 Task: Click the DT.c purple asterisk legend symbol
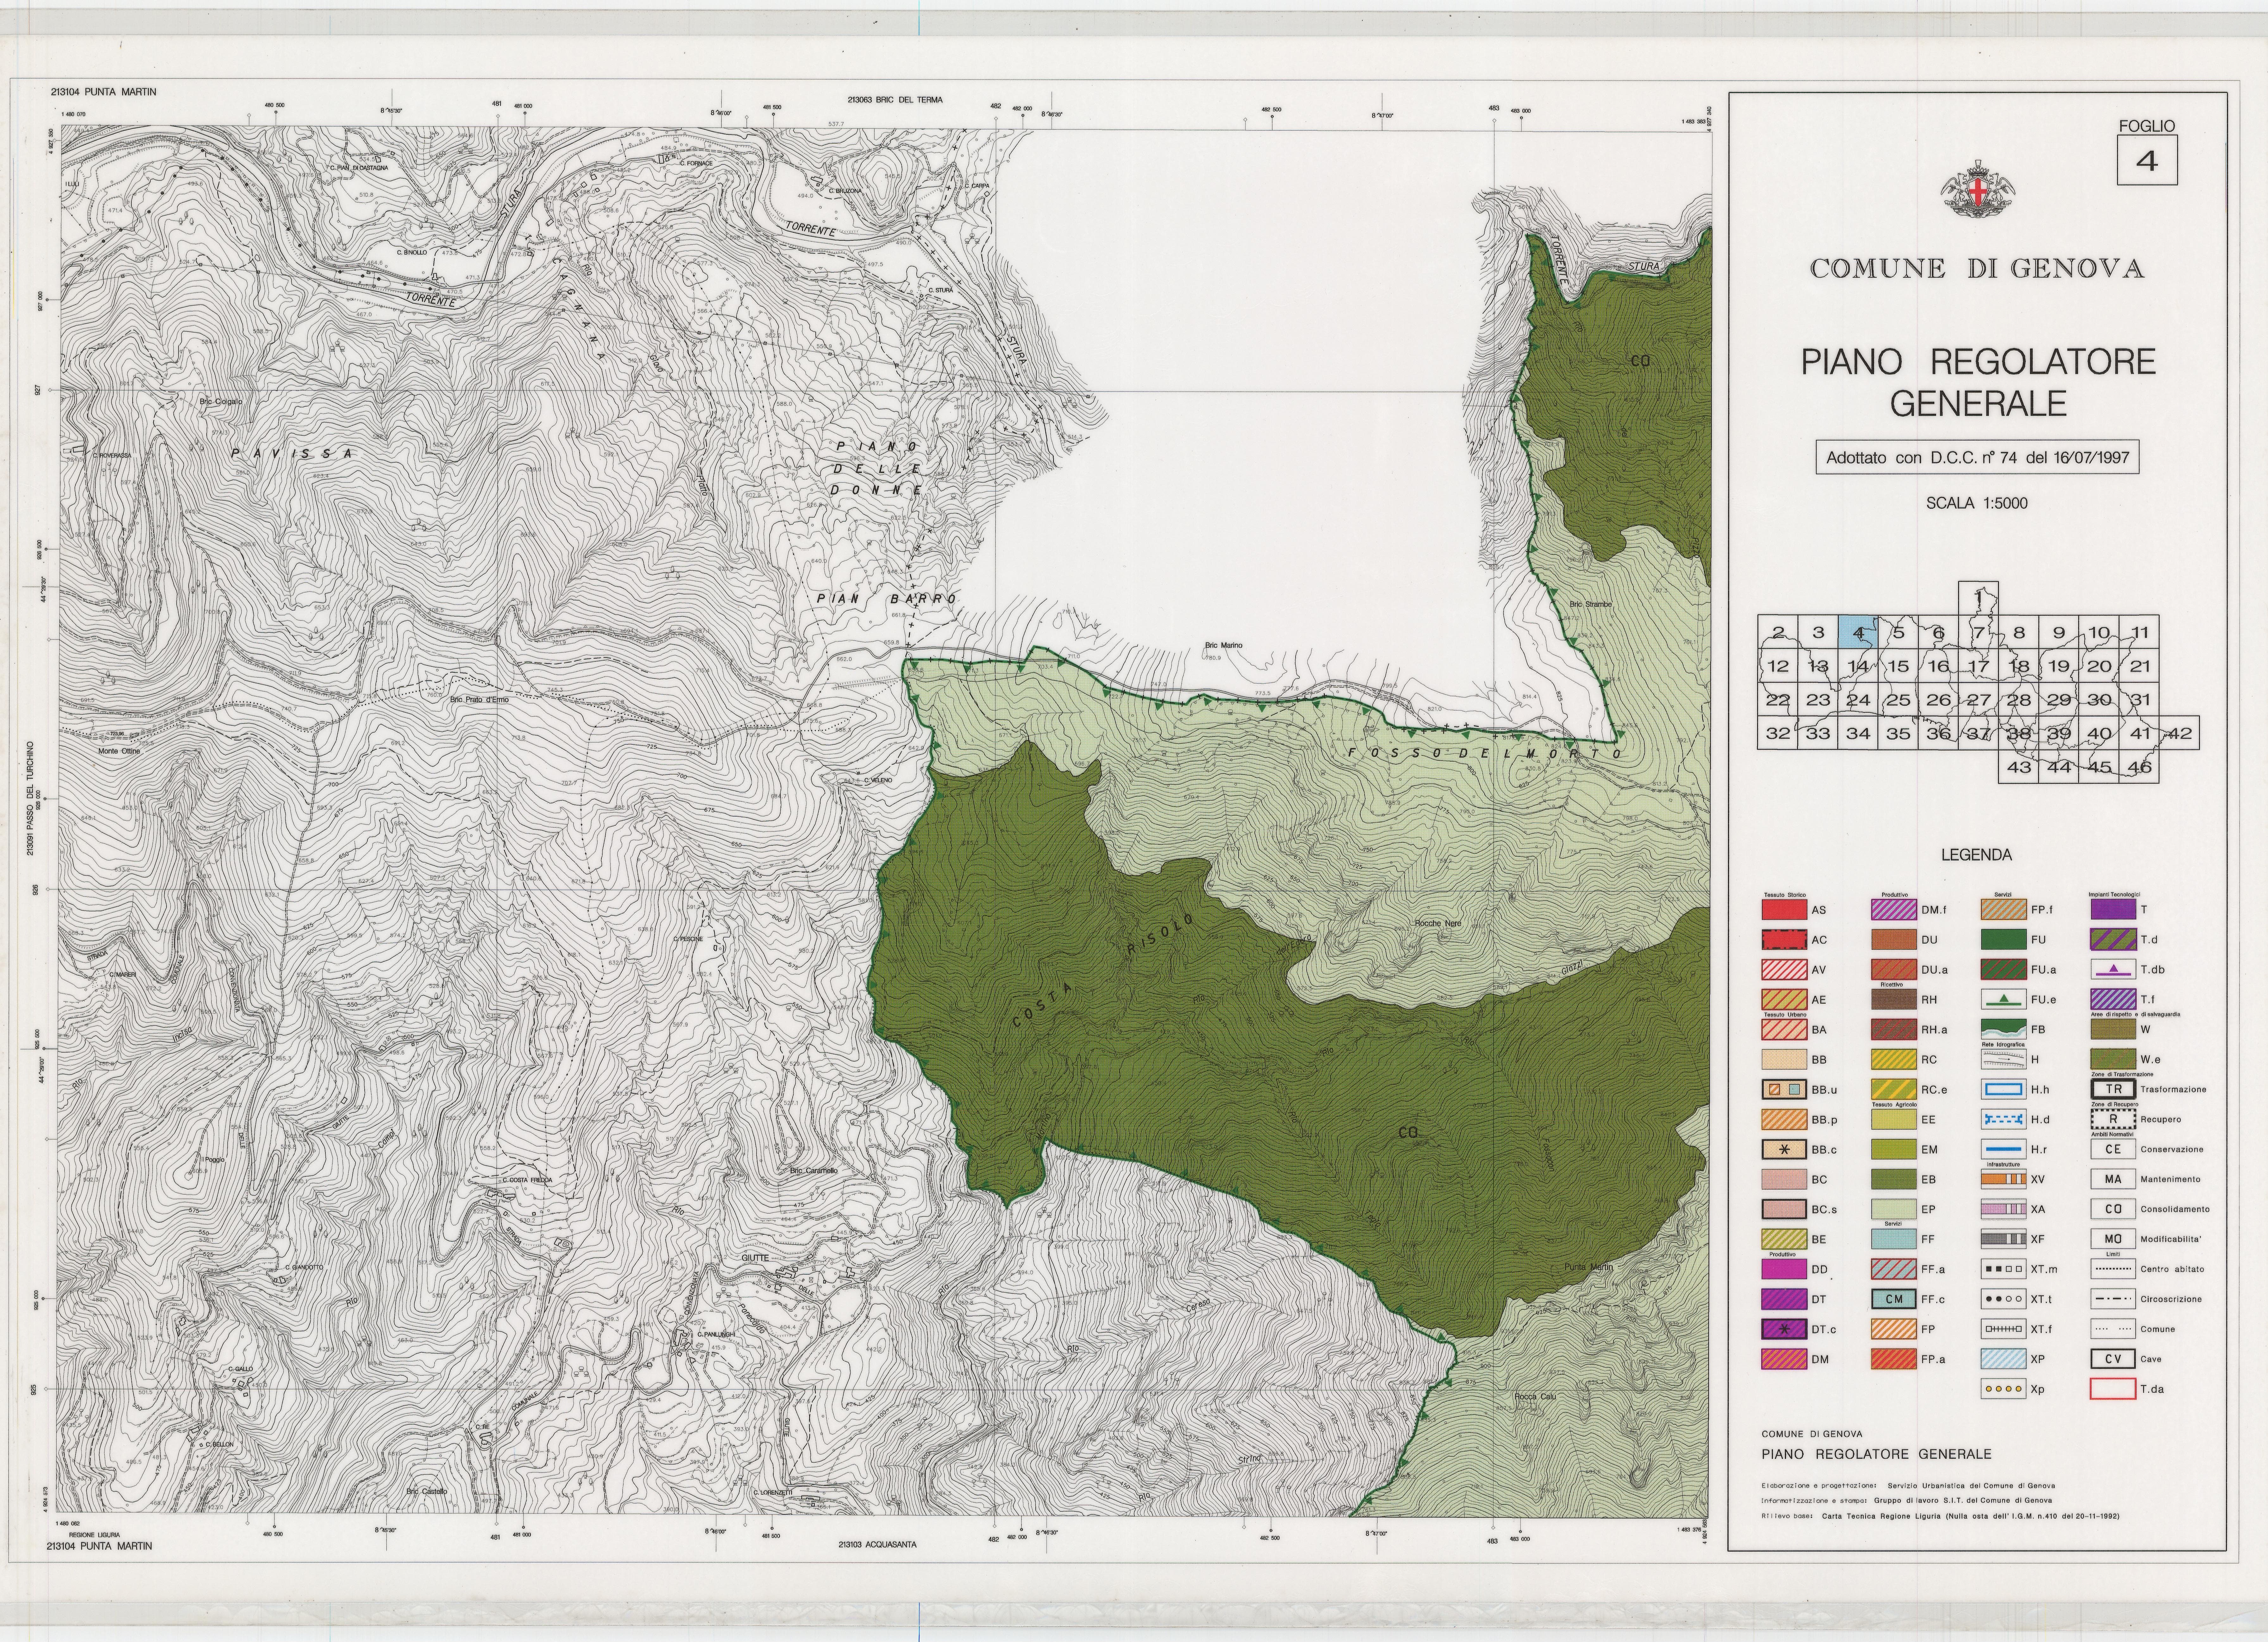coord(1784,1329)
